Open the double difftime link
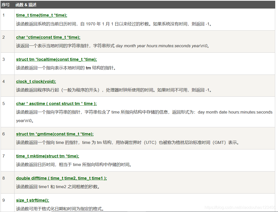The image size is (278, 212). pyautogui.click(x=62, y=178)
